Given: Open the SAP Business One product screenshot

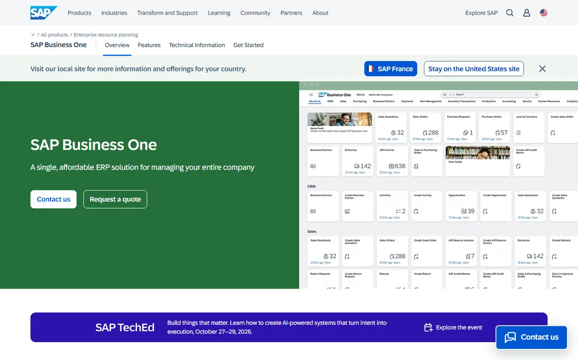Looking at the screenshot, I should tap(438, 185).
